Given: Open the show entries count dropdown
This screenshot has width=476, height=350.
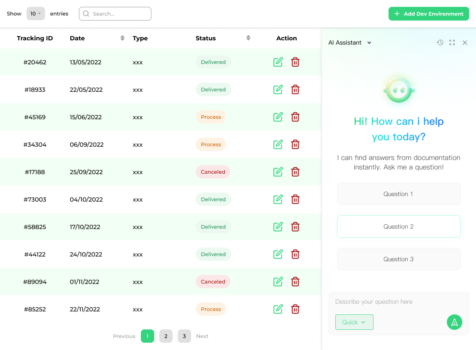Looking at the screenshot, I should [36, 14].
